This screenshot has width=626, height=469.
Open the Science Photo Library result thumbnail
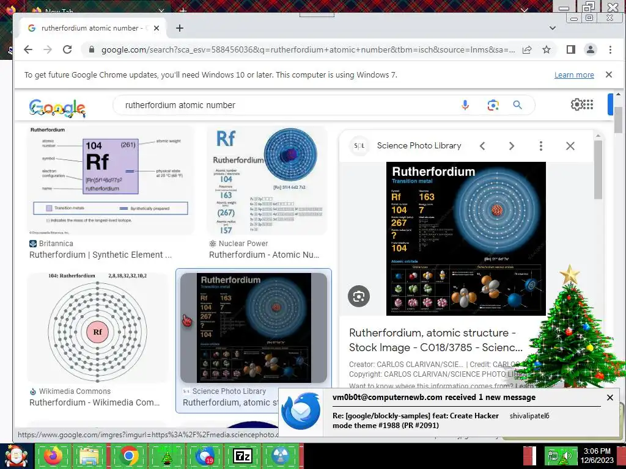coord(254,328)
